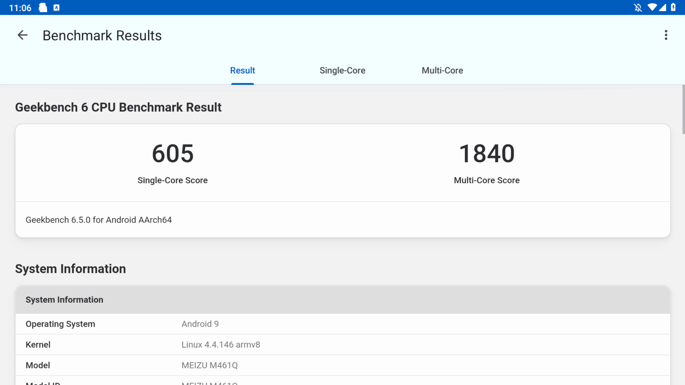Image resolution: width=685 pixels, height=385 pixels.
Task: Tap the 'Linux 4.4.146 armv8' value
Action: coord(221,345)
